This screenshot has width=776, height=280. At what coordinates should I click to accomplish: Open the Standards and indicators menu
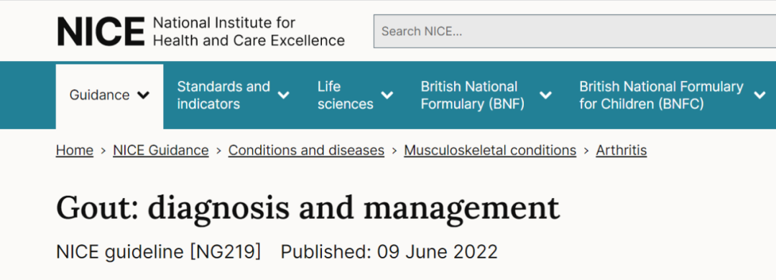click(233, 95)
